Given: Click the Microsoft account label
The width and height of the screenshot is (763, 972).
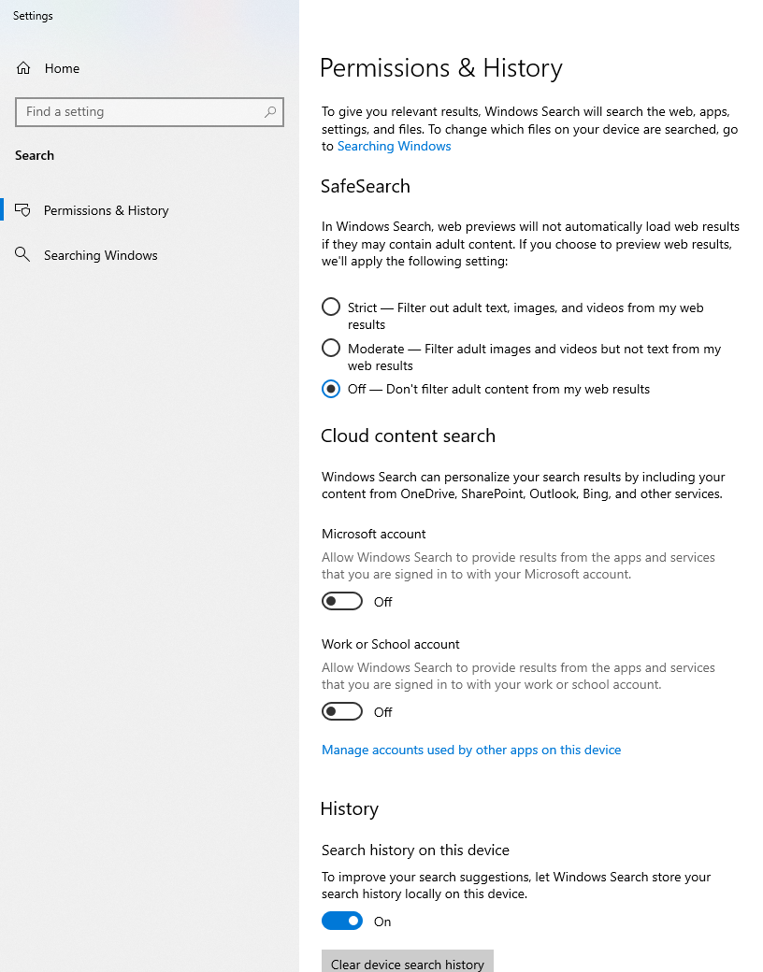Looking at the screenshot, I should (x=373, y=535).
